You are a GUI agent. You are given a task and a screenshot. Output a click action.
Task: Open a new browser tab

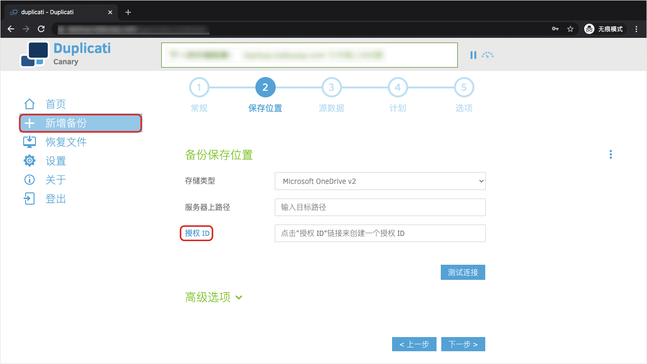pyautogui.click(x=128, y=12)
